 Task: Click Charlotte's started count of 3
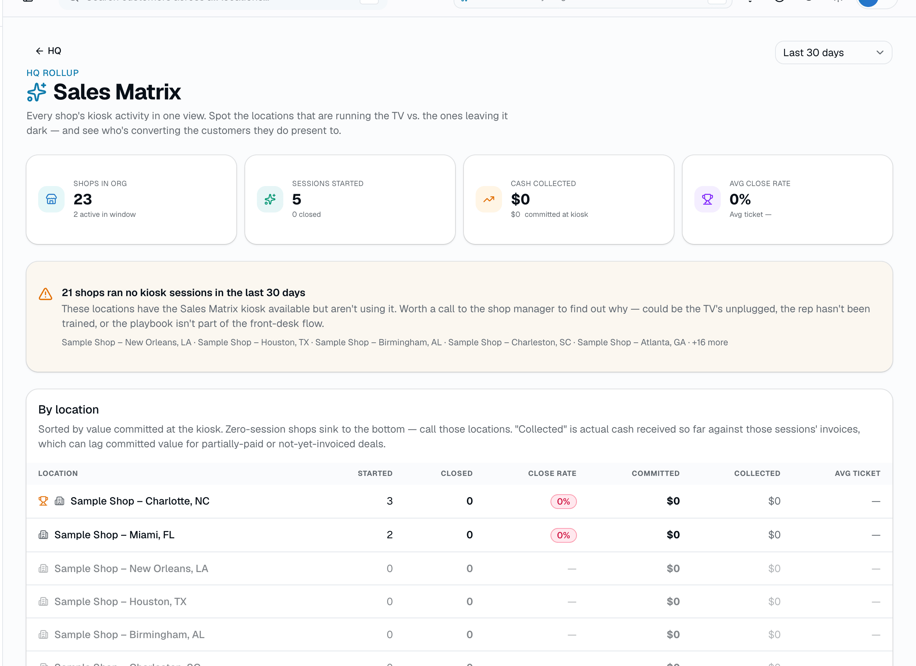(390, 501)
